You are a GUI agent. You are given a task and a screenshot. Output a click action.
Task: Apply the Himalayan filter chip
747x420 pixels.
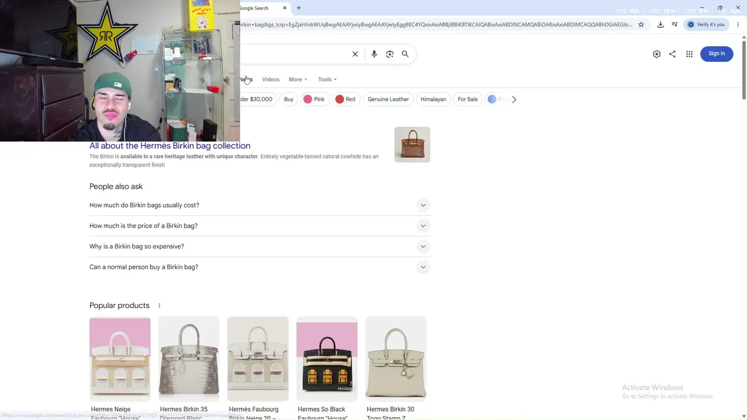tap(433, 99)
